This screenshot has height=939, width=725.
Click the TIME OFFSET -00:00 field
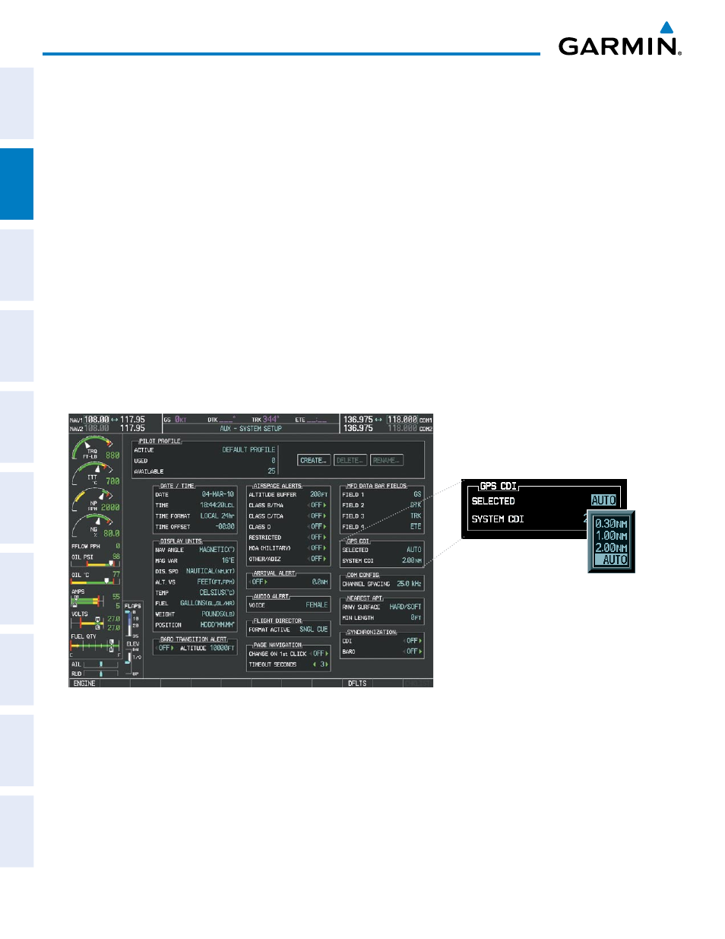point(225,526)
